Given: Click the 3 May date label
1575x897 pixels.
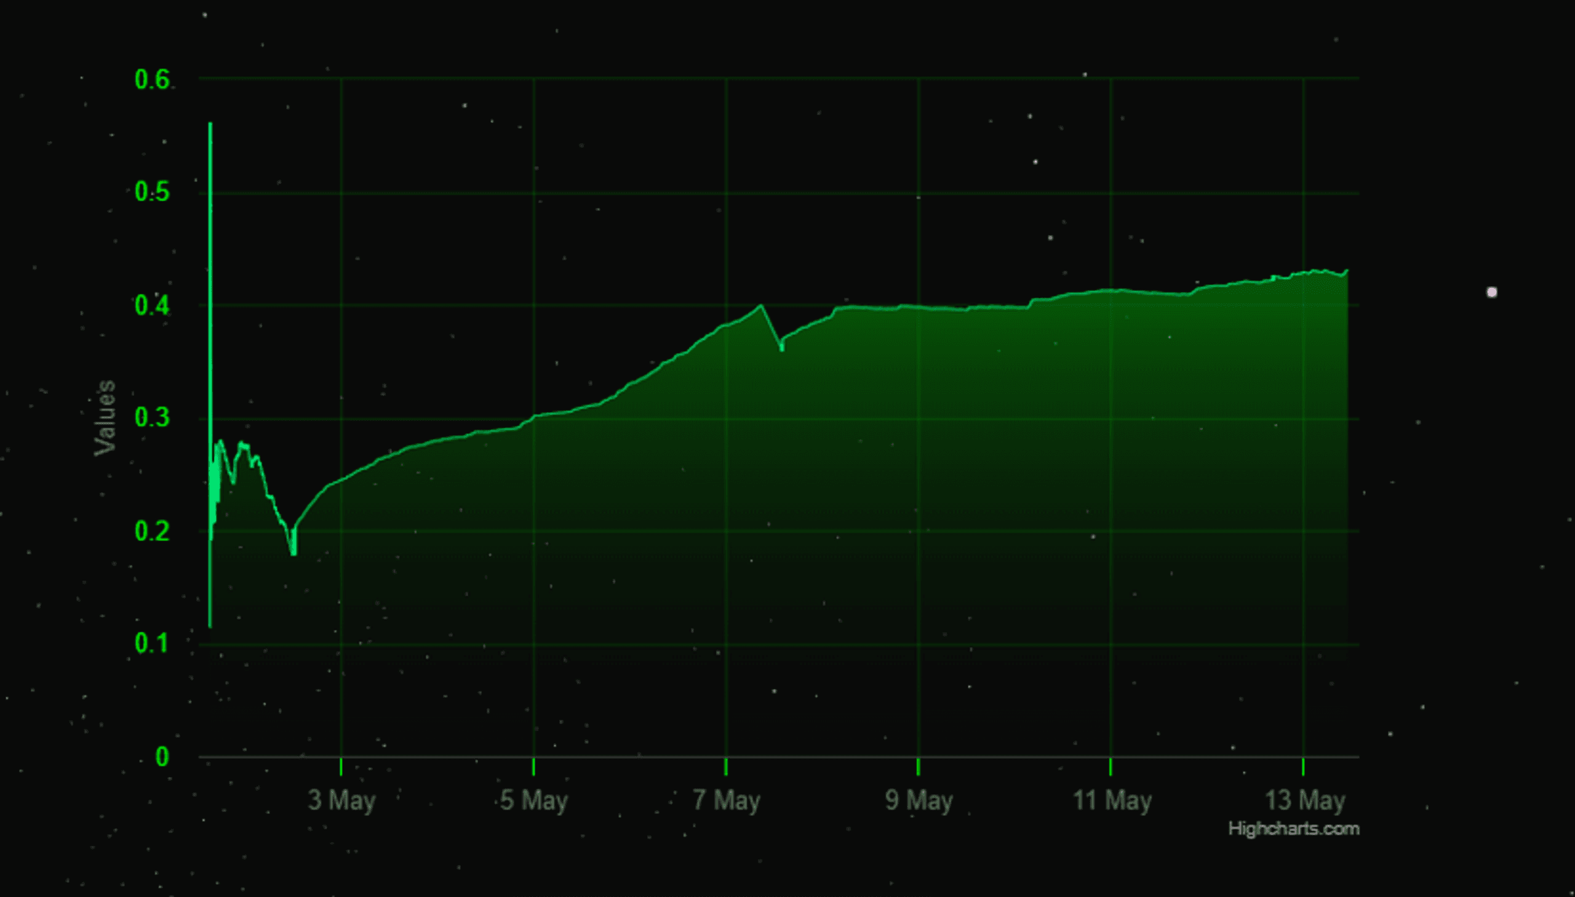Looking at the screenshot, I should (341, 800).
